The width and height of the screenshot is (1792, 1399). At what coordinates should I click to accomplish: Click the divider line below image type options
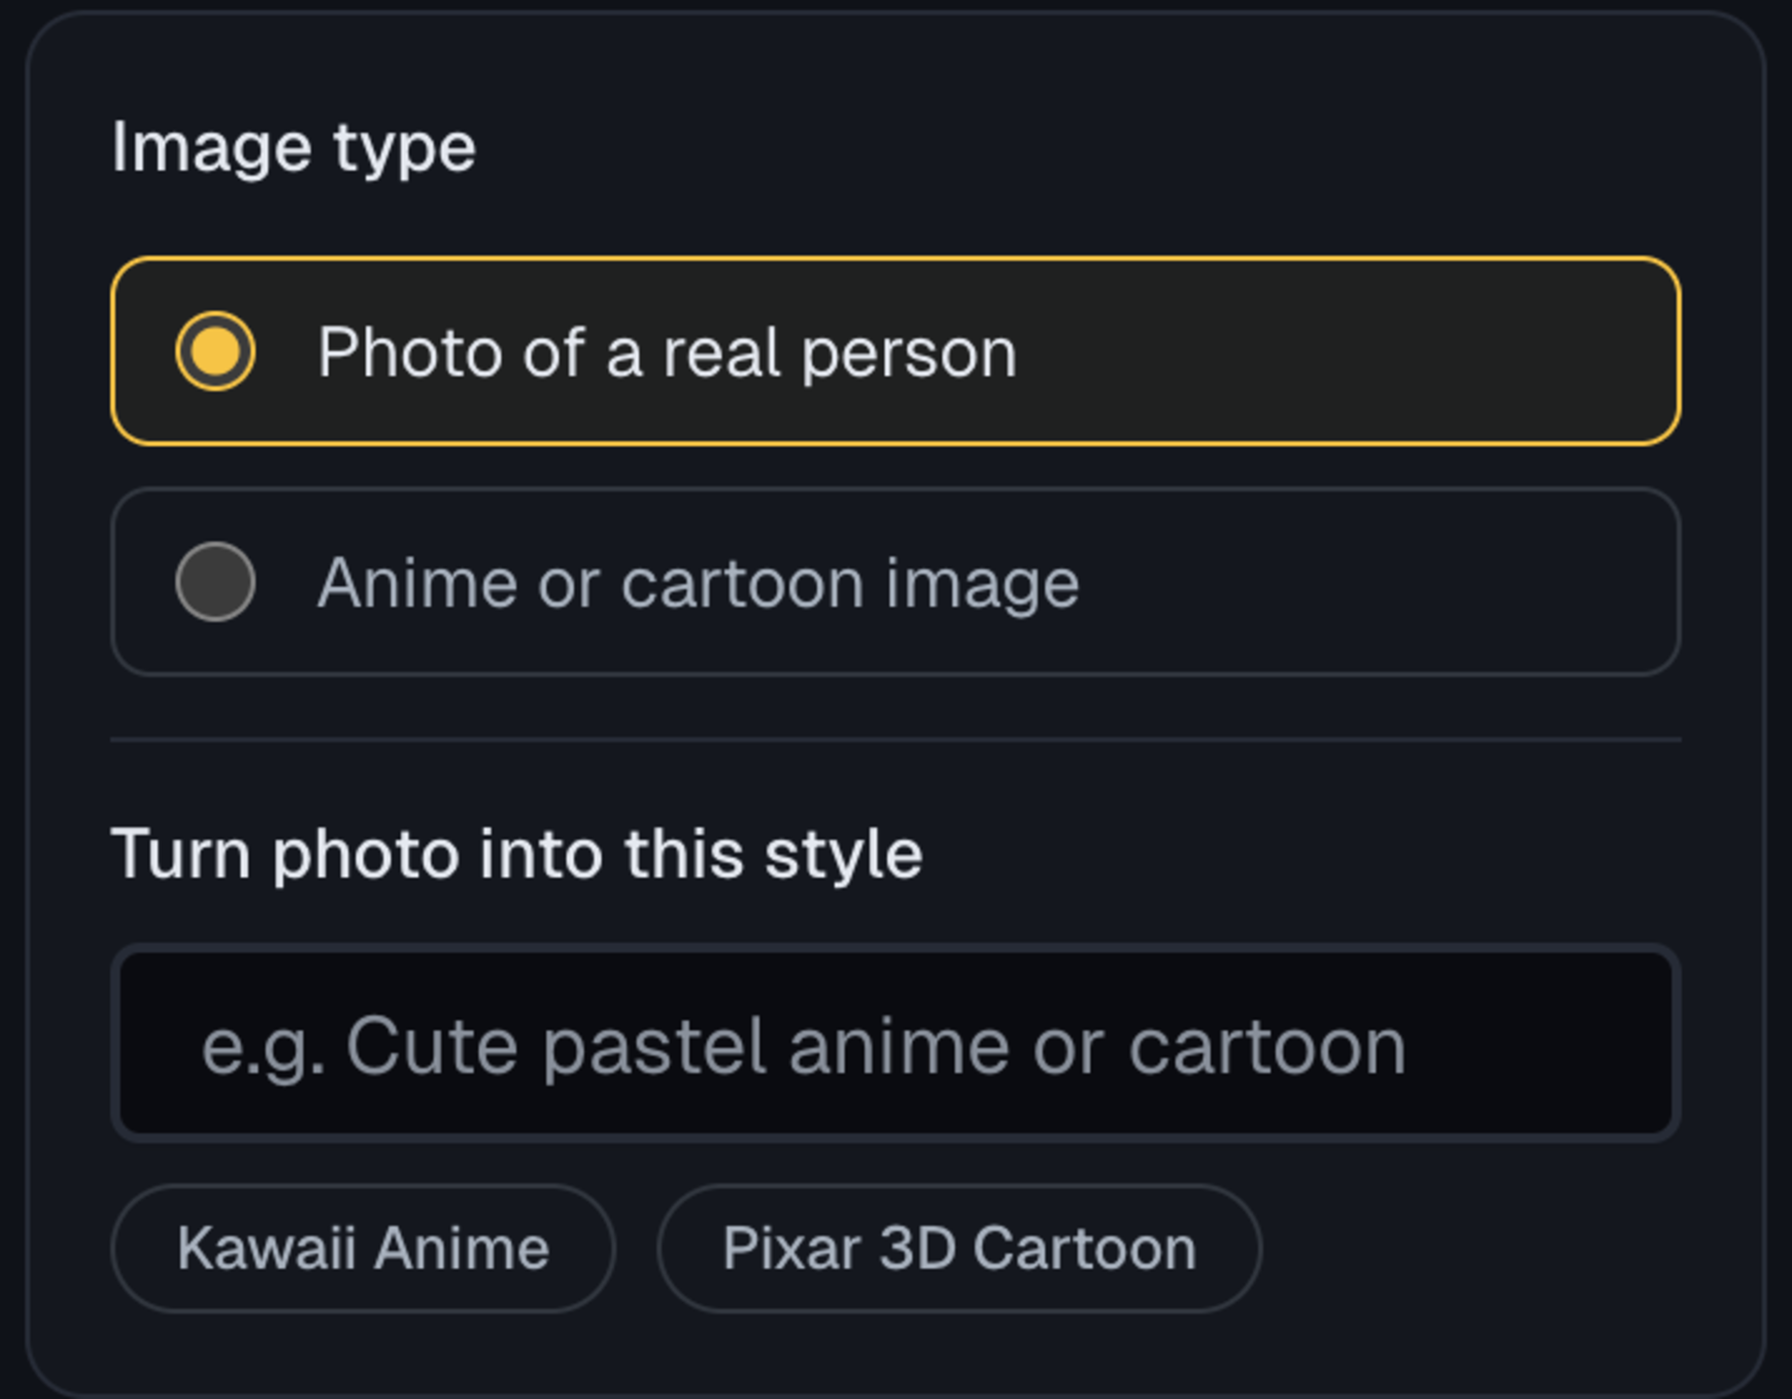point(895,740)
